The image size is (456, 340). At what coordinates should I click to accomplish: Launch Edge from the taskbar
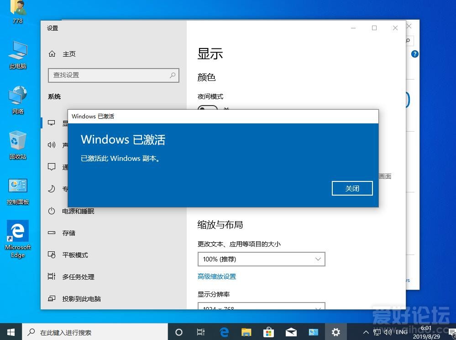coord(224,332)
